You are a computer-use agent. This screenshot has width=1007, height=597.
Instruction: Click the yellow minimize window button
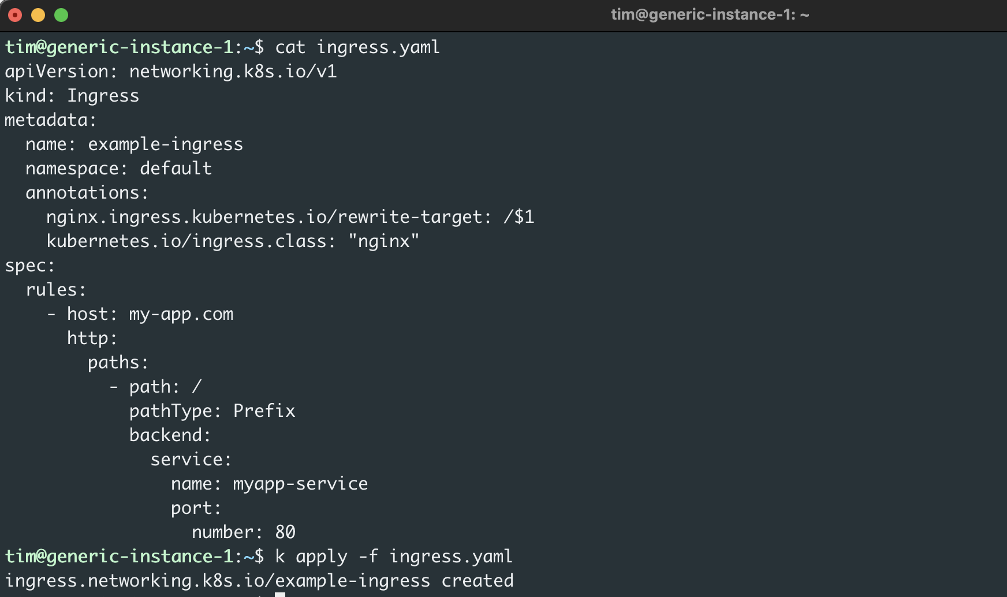click(x=38, y=14)
